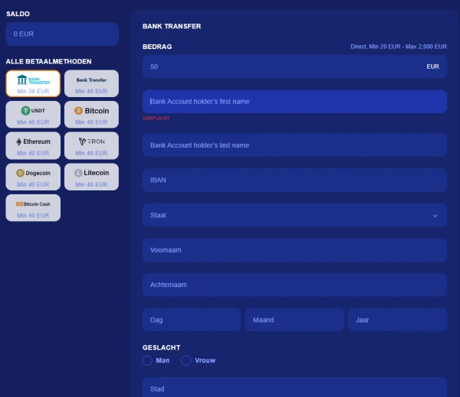Image resolution: width=460 pixels, height=397 pixels.
Task: Select USDT payment method
Action: point(33,114)
